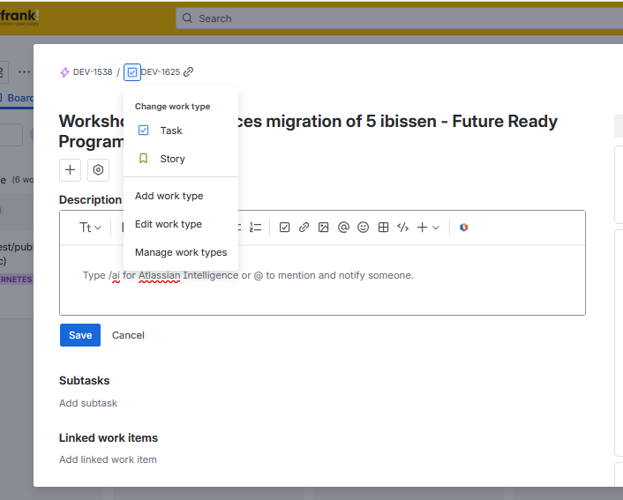623x500 pixels.
Task: Select Task in Change work type menu
Action: (181, 131)
